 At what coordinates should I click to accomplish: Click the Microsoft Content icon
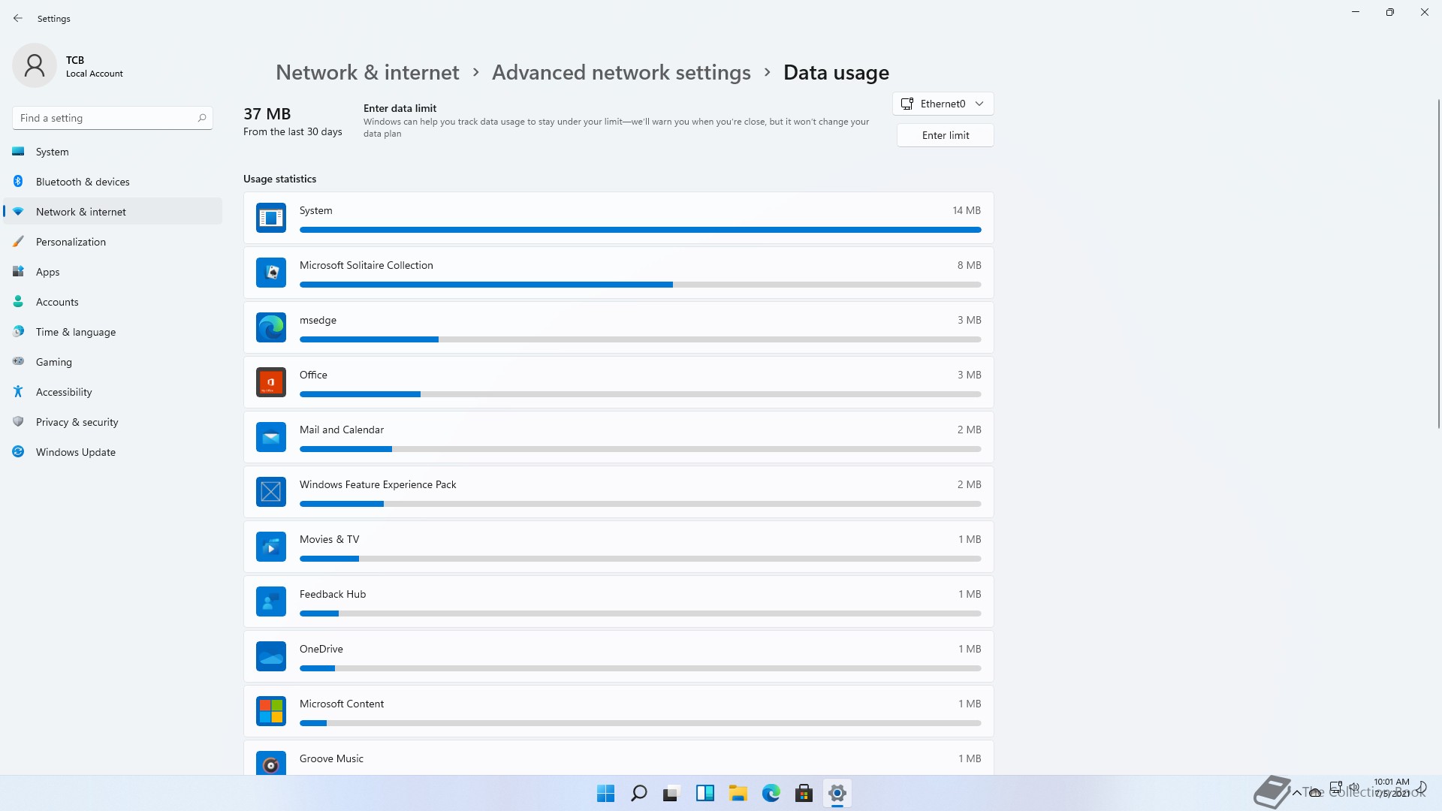coord(270,711)
